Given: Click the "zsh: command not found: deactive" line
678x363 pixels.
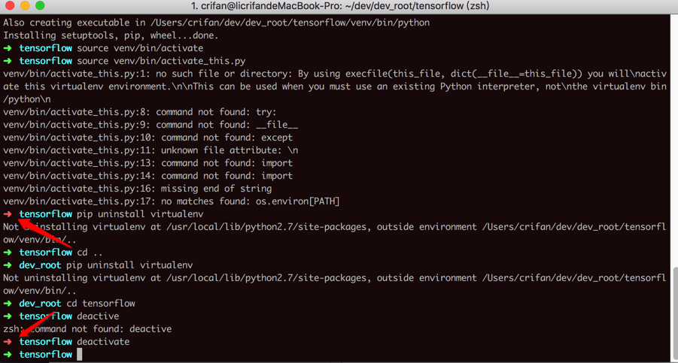Looking at the screenshot, I should [x=87, y=329].
